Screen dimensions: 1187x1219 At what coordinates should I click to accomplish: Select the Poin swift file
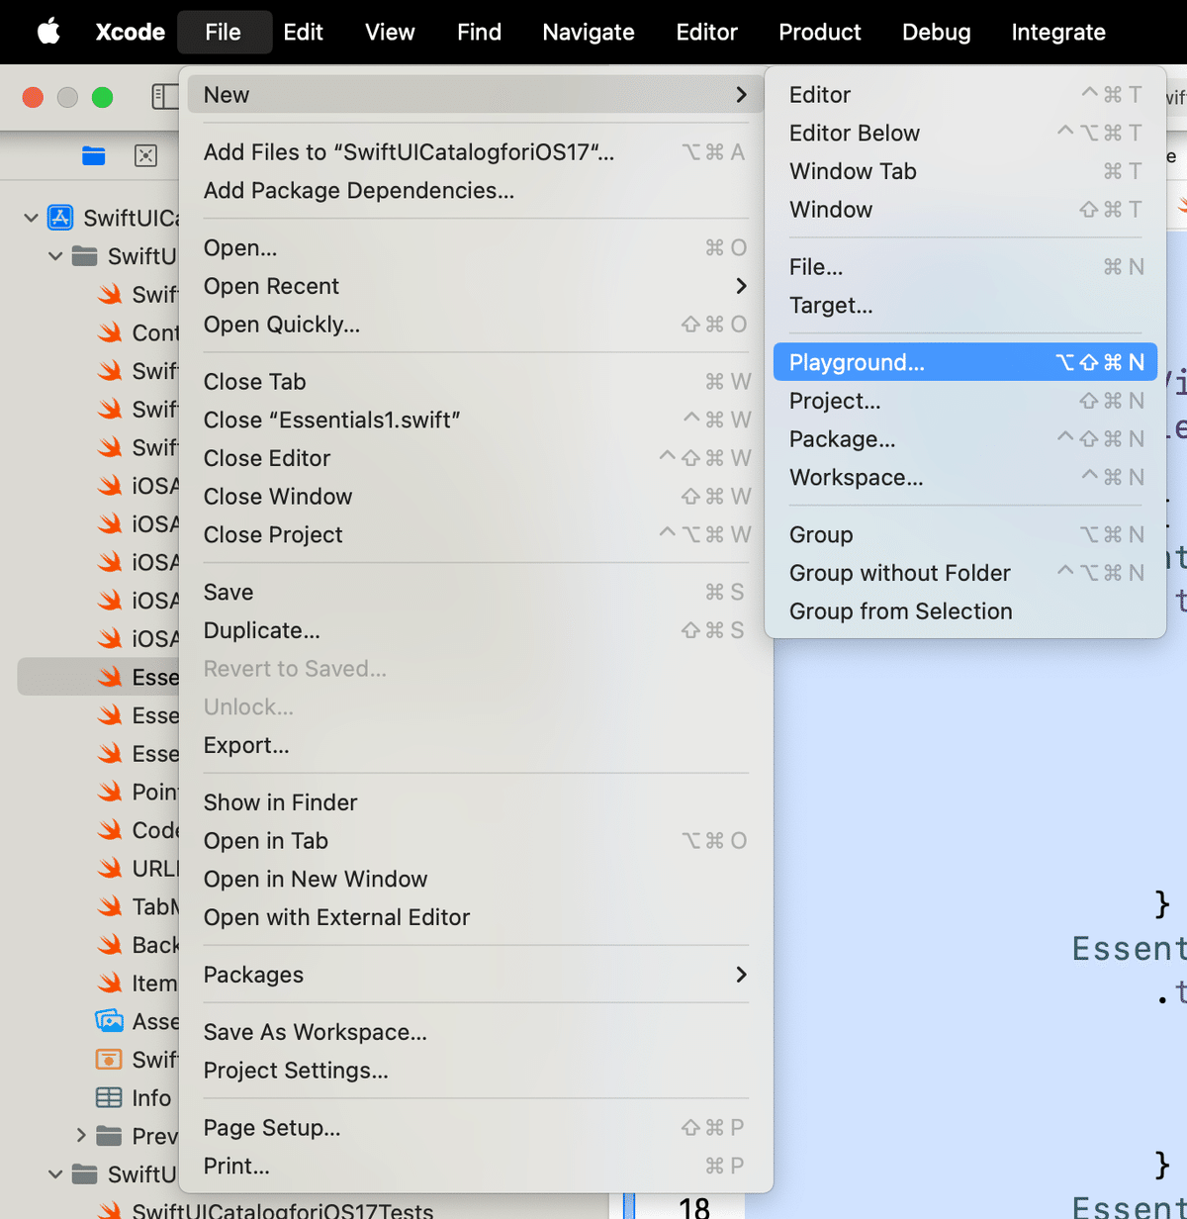(138, 792)
